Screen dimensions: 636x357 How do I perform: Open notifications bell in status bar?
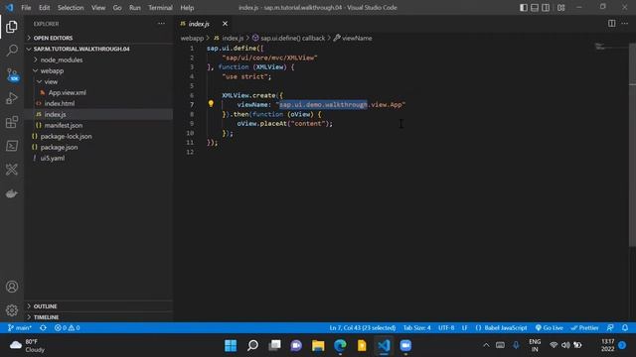coord(625,327)
